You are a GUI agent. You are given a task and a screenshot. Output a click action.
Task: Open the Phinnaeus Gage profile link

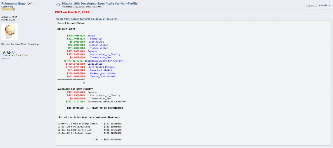(13, 4)
